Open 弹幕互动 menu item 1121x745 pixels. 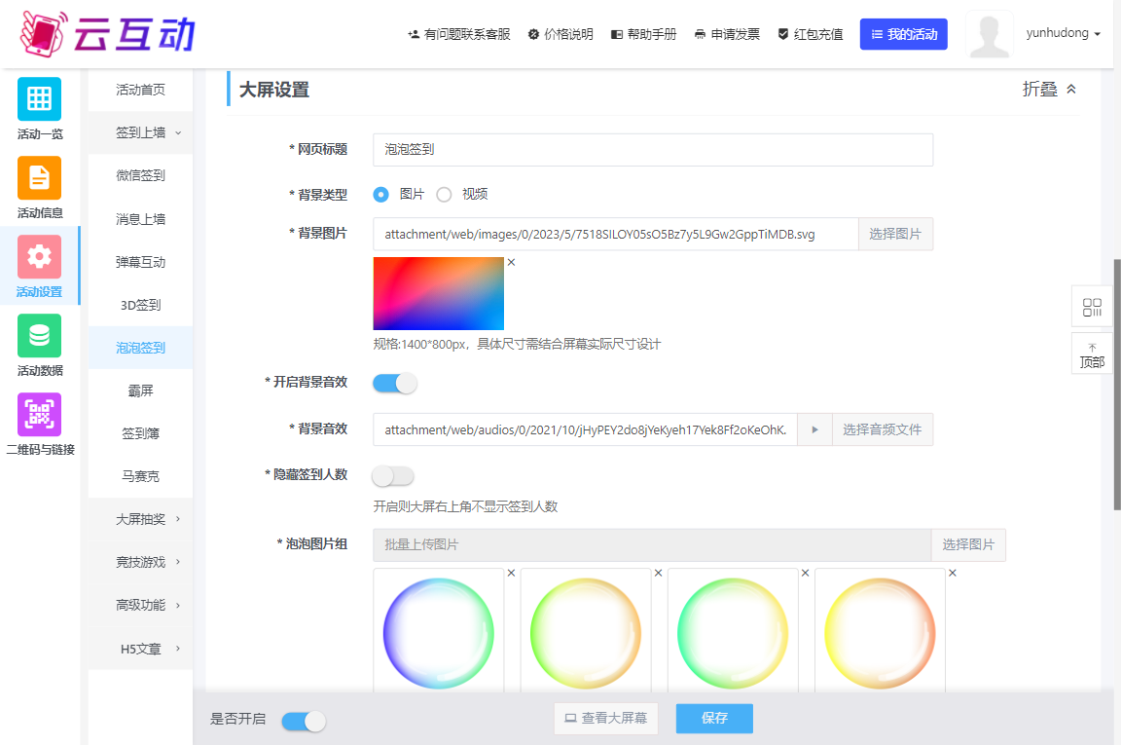coord(141,262)
